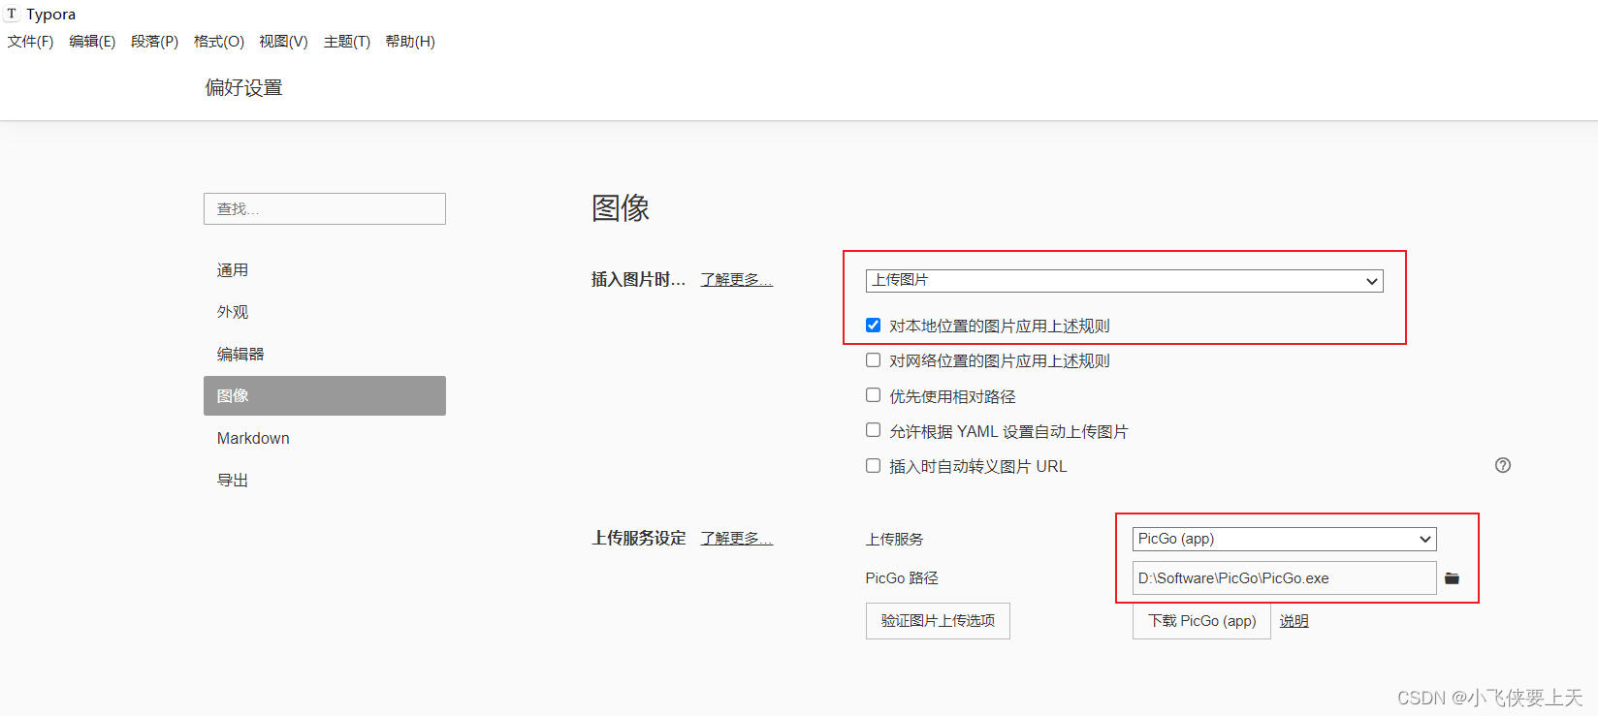Screen dimensions: 1598x716
Task: Click the 图像 section heading
Action: 621,208
